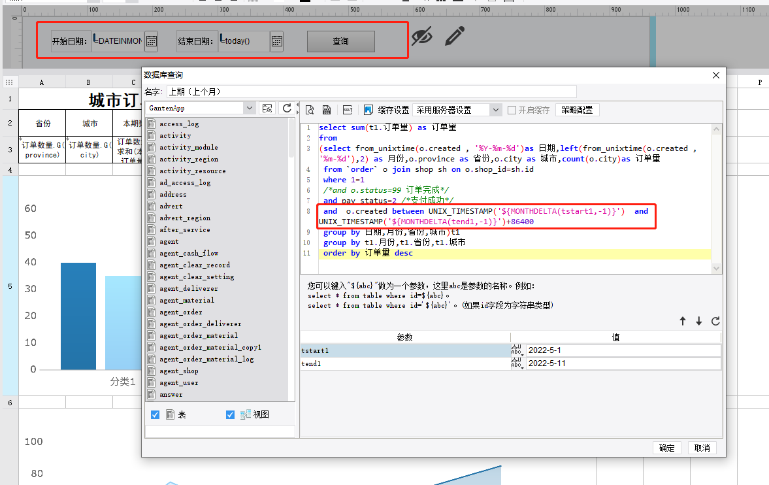This screenshot has height=485, width=769.
Task: Click the table icon next to agent_order
Action: click(152, 312)
